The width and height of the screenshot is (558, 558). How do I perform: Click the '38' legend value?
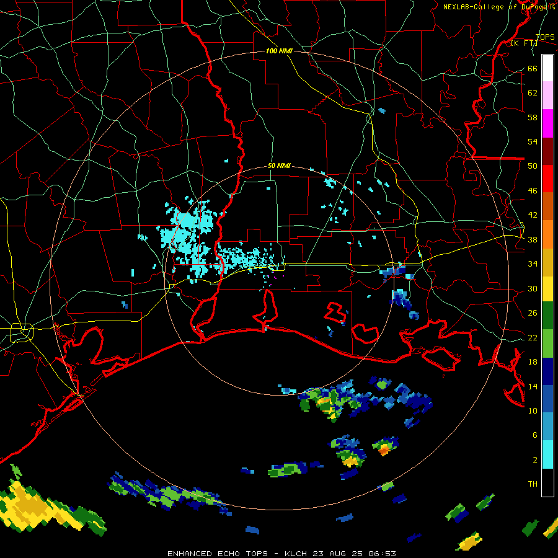tap(533, 239)
